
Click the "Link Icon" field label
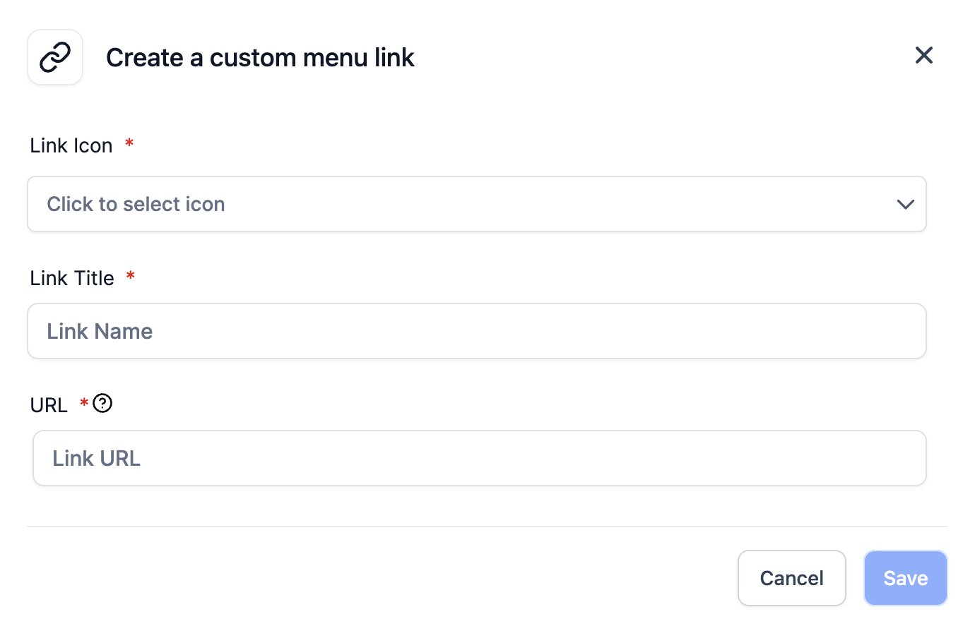click(71, 145)
